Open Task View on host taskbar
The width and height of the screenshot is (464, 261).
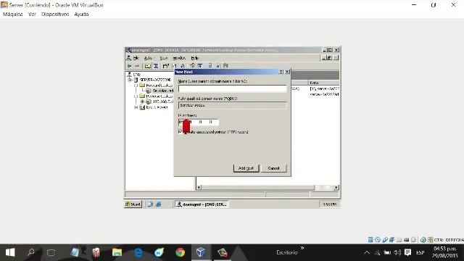(x=51, y=252)
